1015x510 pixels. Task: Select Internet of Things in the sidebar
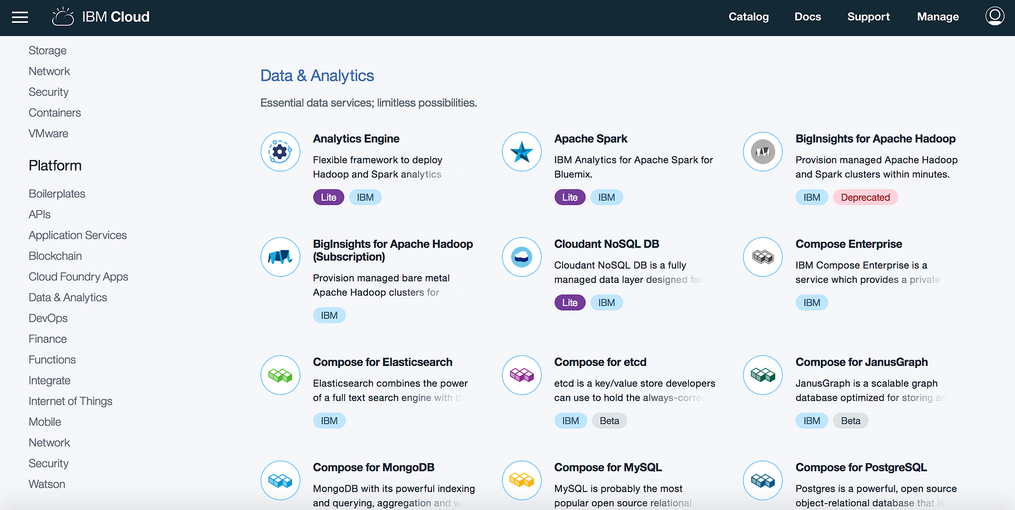(70, 402)
